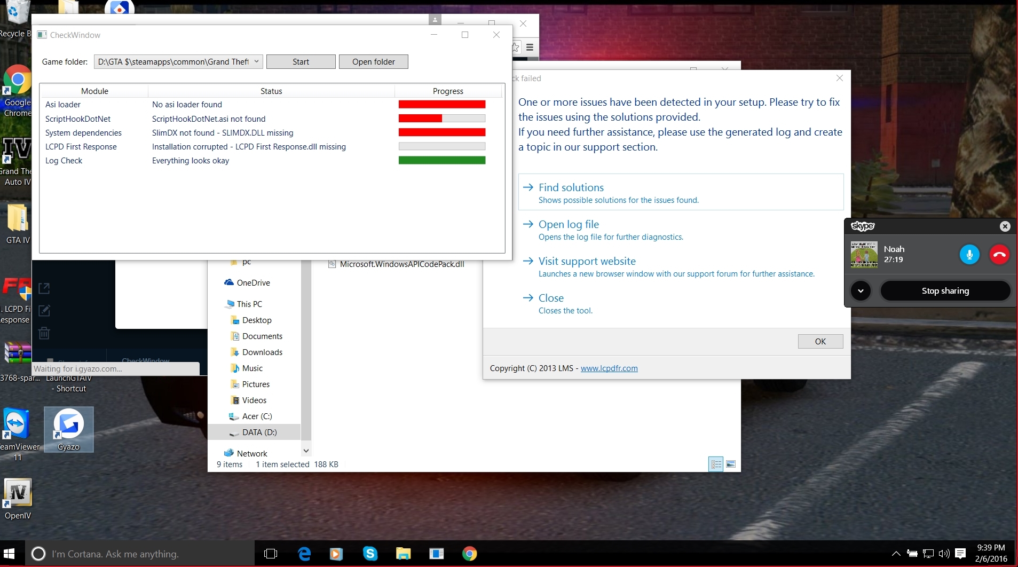Select the Log Check module row
This screenshot has width=1018, height=567.
tap(271, 160)
